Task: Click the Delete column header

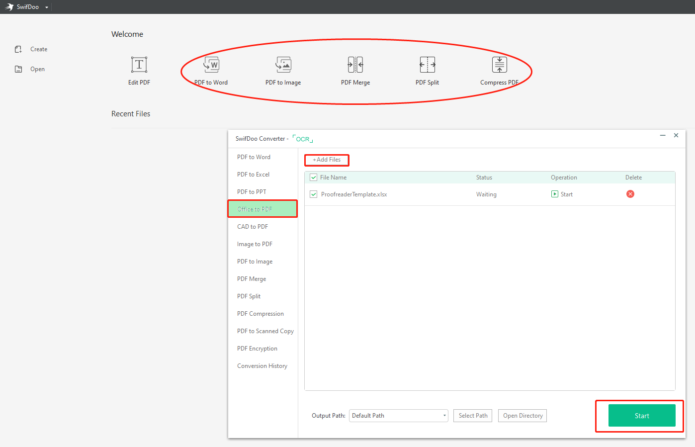Action: click(633, 178)
